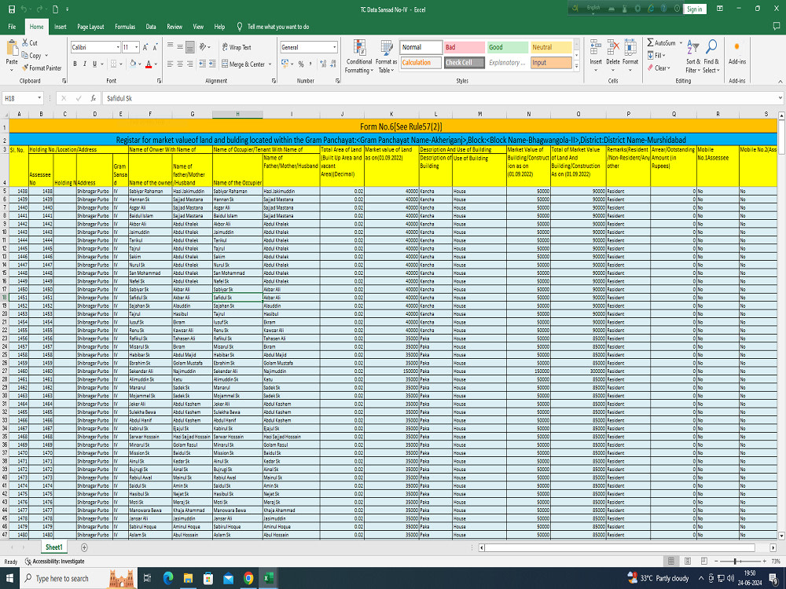Image resolution: width=786 pixels, height=589 pixels.
Task: Toggle Bold formatting
Action: pos(75,64)
